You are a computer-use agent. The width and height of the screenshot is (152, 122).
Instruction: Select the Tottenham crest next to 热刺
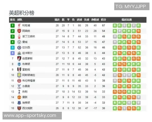[19, 91]
